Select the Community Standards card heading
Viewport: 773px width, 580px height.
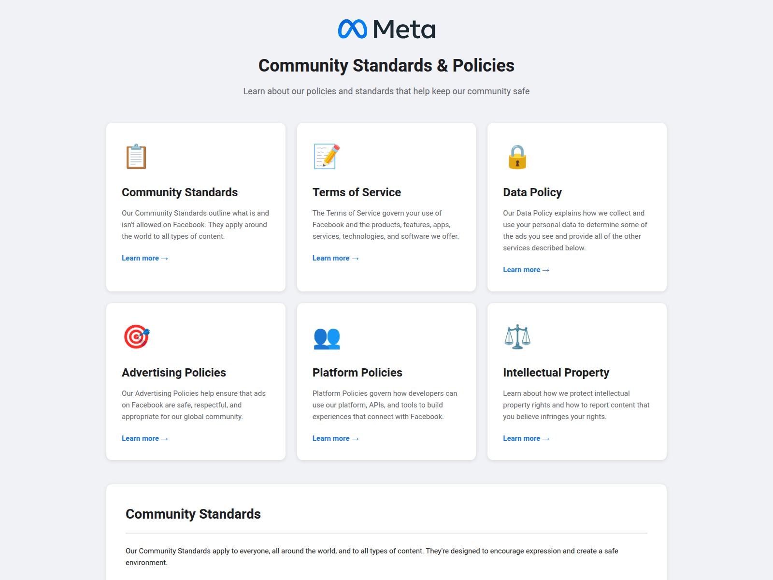[180, 192]
